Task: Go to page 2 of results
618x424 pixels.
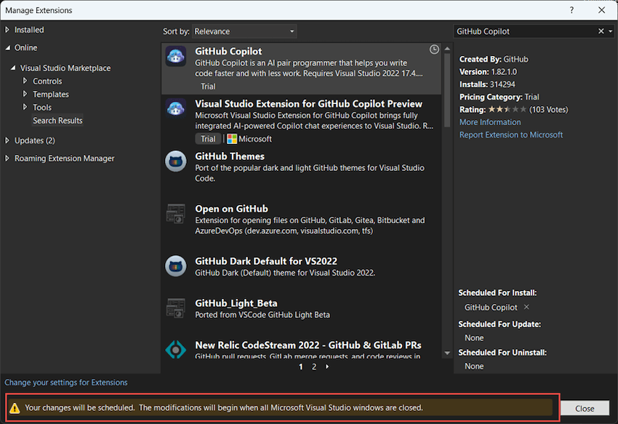Action: coord(314,367)
